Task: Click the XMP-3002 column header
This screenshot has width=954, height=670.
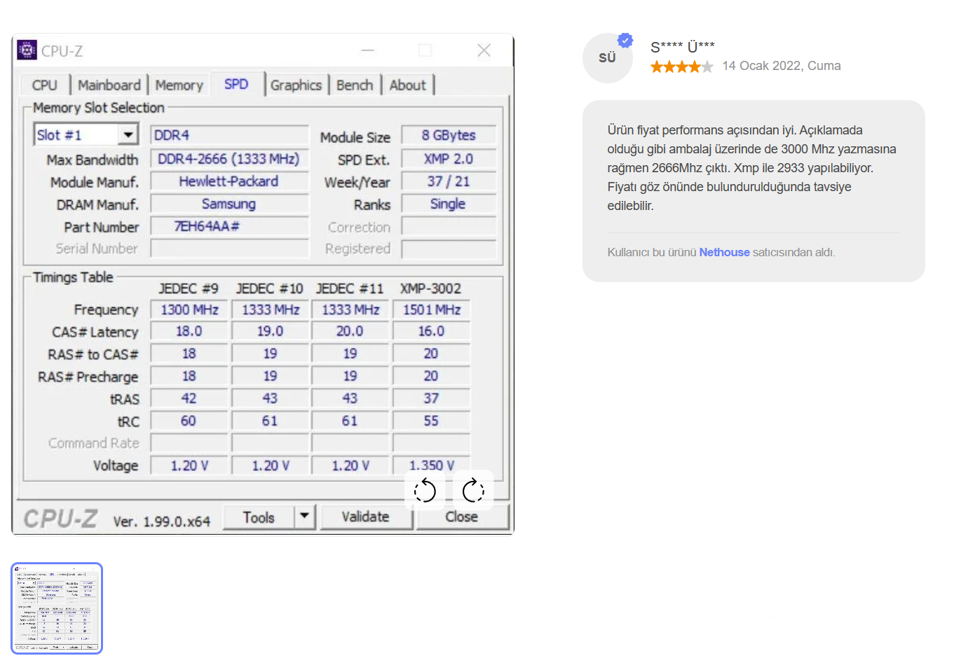Action: point(431,288)
